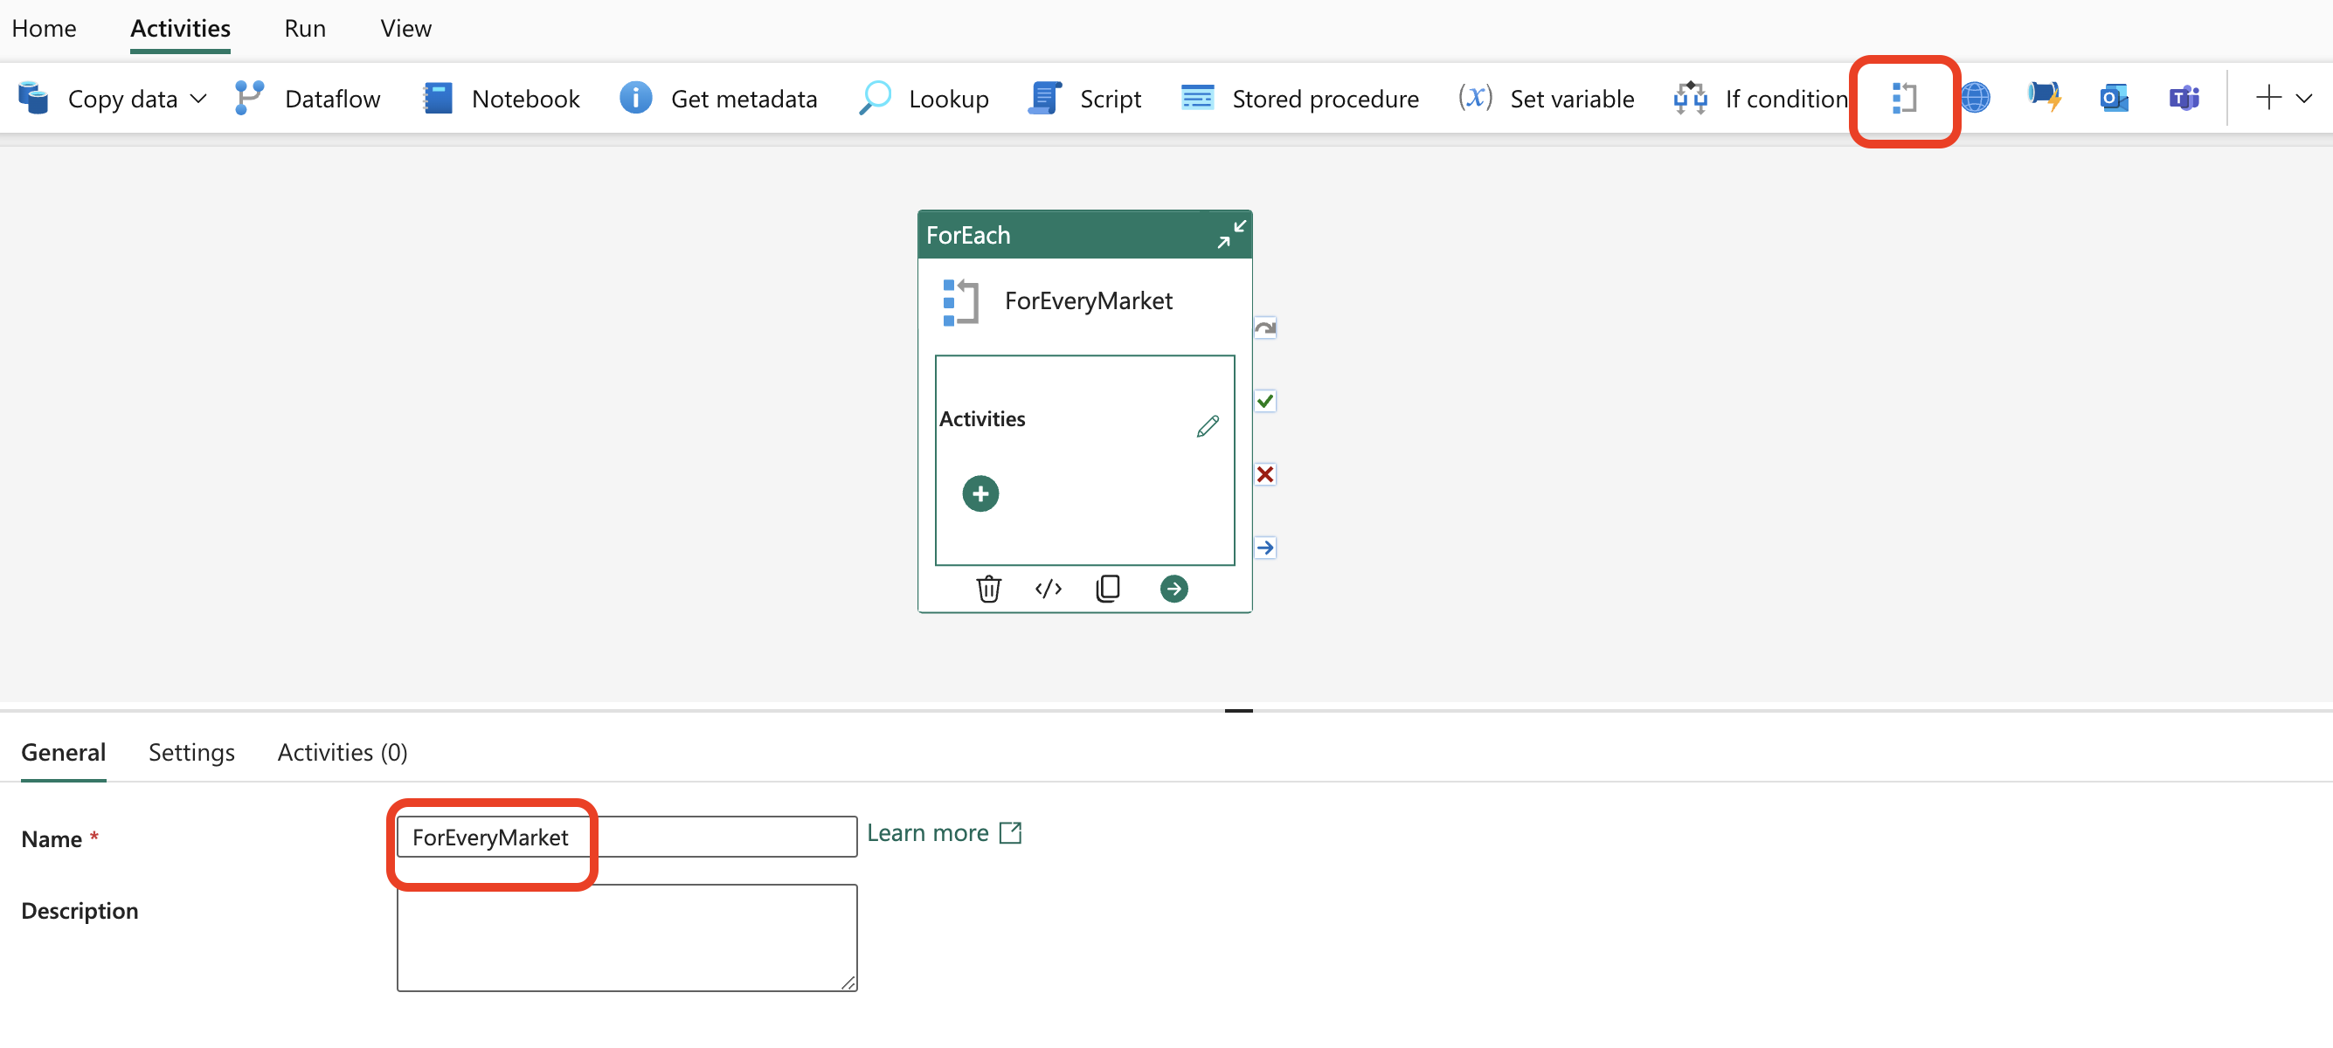This screenshot has width=2333, height=1048.
Task: Add an Outlook activity to the pipeline
Action: pyautogui.click(x=2113, y=98)
